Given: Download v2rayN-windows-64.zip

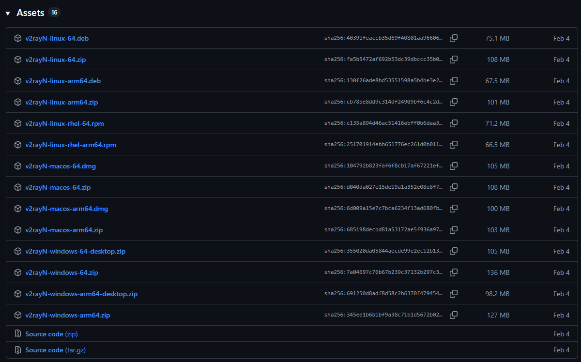Looking at the screenshot, I should tap(61, 272).
